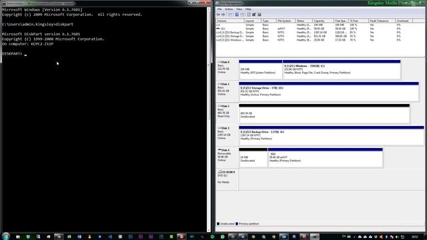Open the Action menu in Disk Management

coord(229,9)
